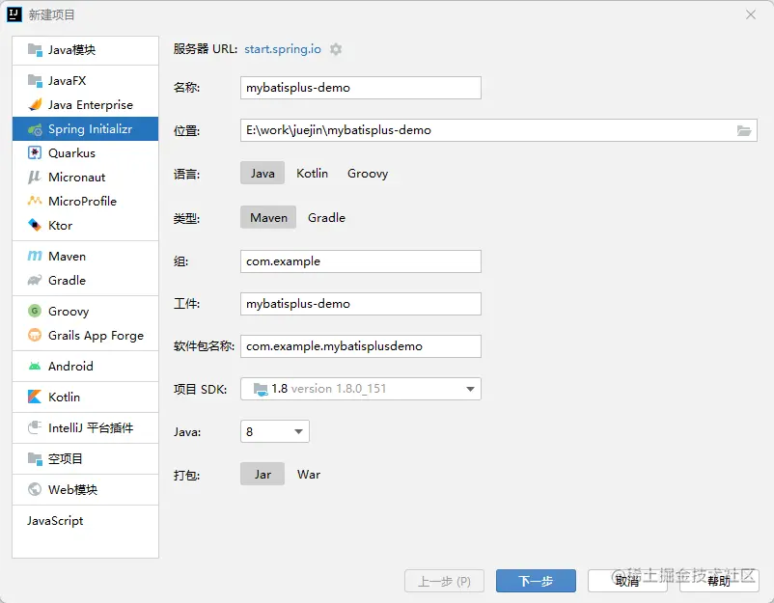Open the Java version dropdown
The width and height of the screenshot is (774, 603).
coord(275,431)
